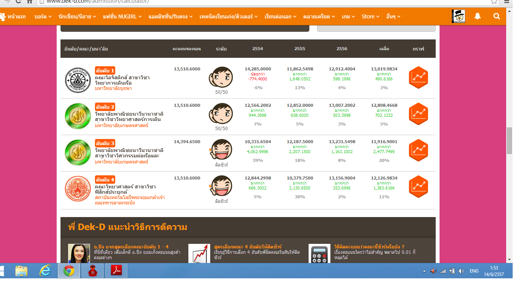Launch Internet Explorer from the taskbar
523x294 pixels.
point(45,271)
